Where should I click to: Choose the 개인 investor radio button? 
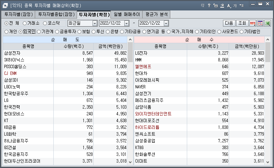6,32
